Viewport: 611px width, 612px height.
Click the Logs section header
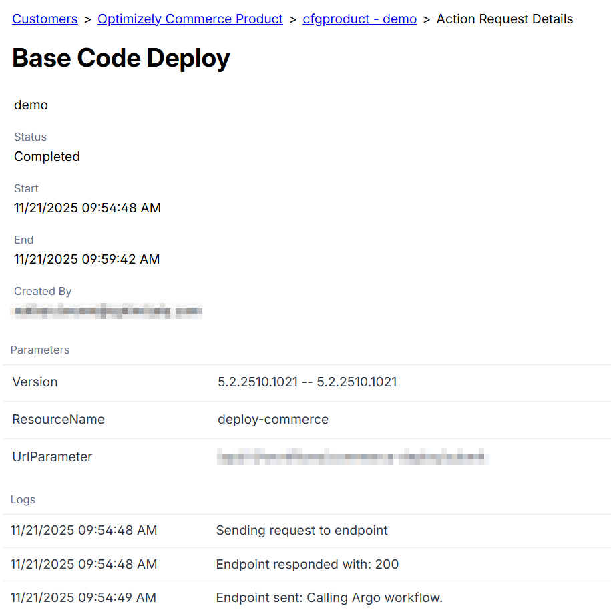(23, 500)
